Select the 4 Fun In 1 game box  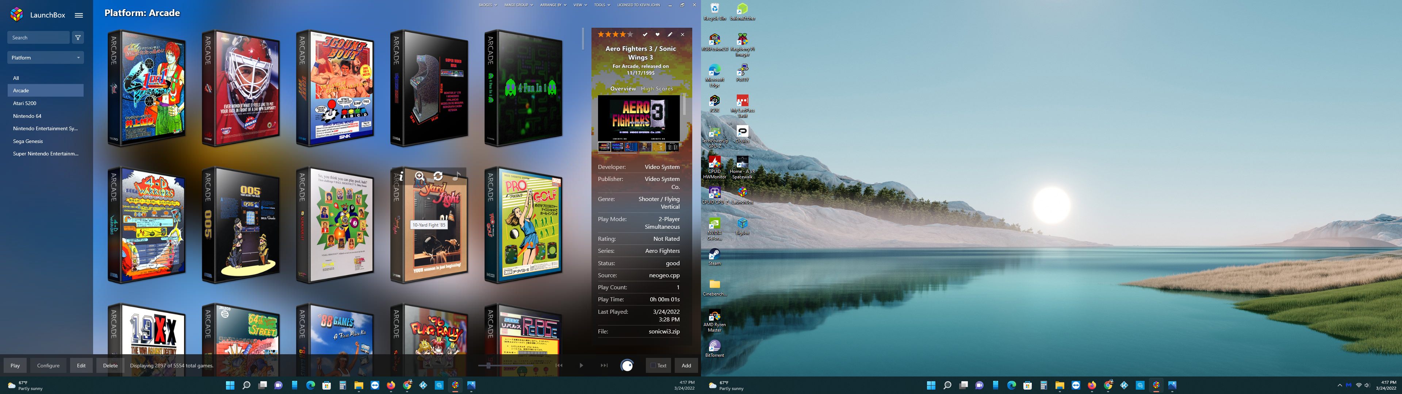(524, 88)
